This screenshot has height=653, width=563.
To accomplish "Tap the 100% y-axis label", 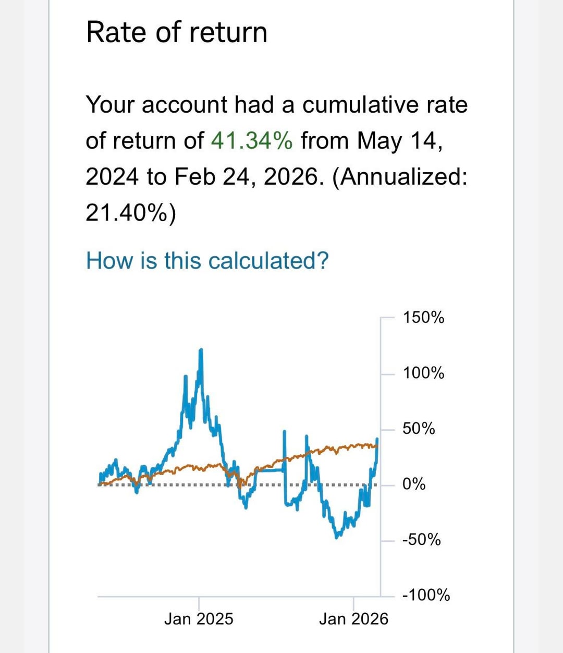I will point(423,373).
